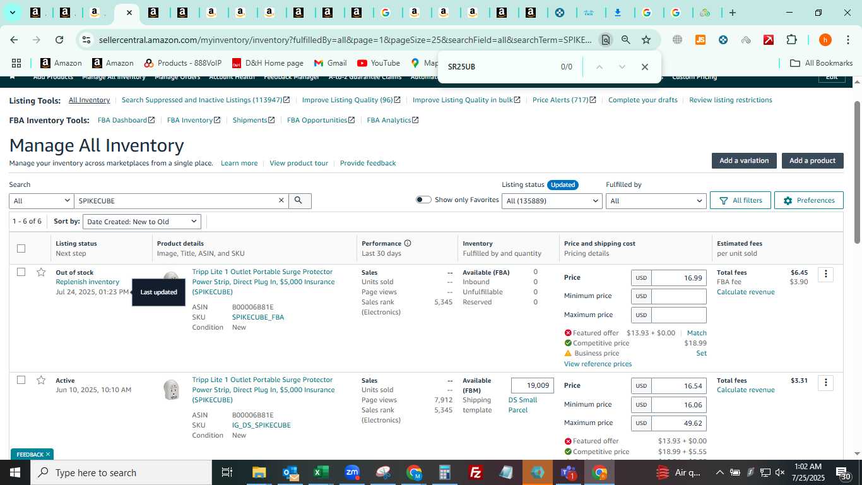Click Add a product button
Viewport: 862px width, 485px height.
(x=812, y=160)
